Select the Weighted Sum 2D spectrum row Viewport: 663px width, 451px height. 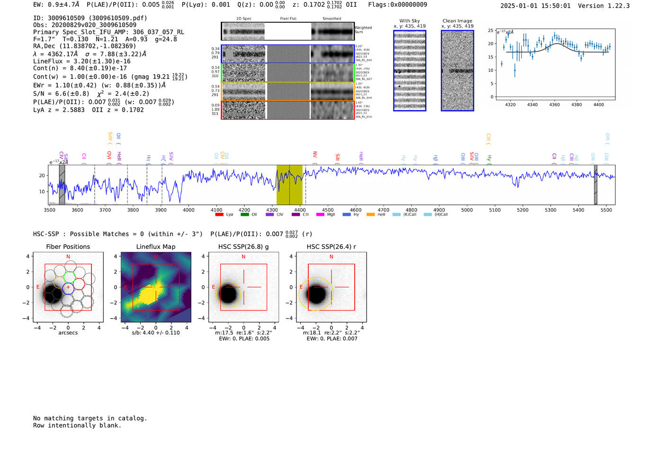pos(287,31)
